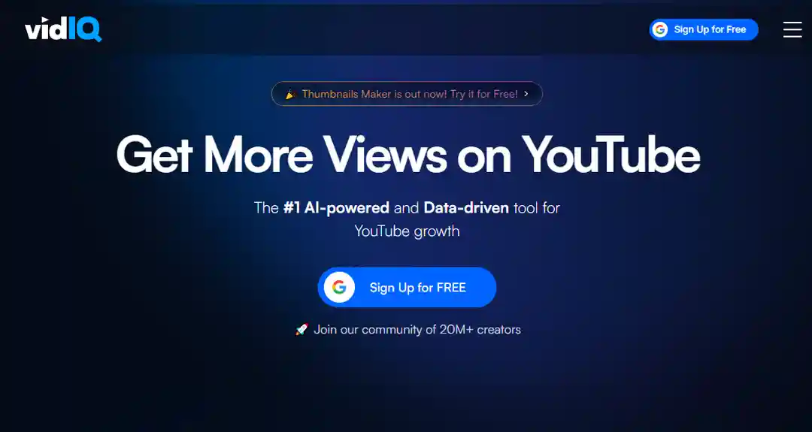Screen dimensions: 812x432
Task: Click the Get More Views on YouTube heading
Action: (408, 154)
